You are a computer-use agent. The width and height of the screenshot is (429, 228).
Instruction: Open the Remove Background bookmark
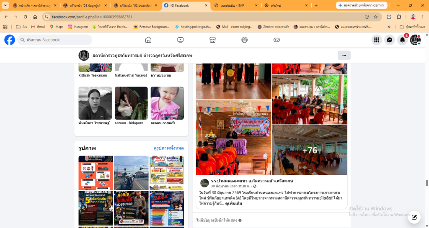tap(151, 27)
